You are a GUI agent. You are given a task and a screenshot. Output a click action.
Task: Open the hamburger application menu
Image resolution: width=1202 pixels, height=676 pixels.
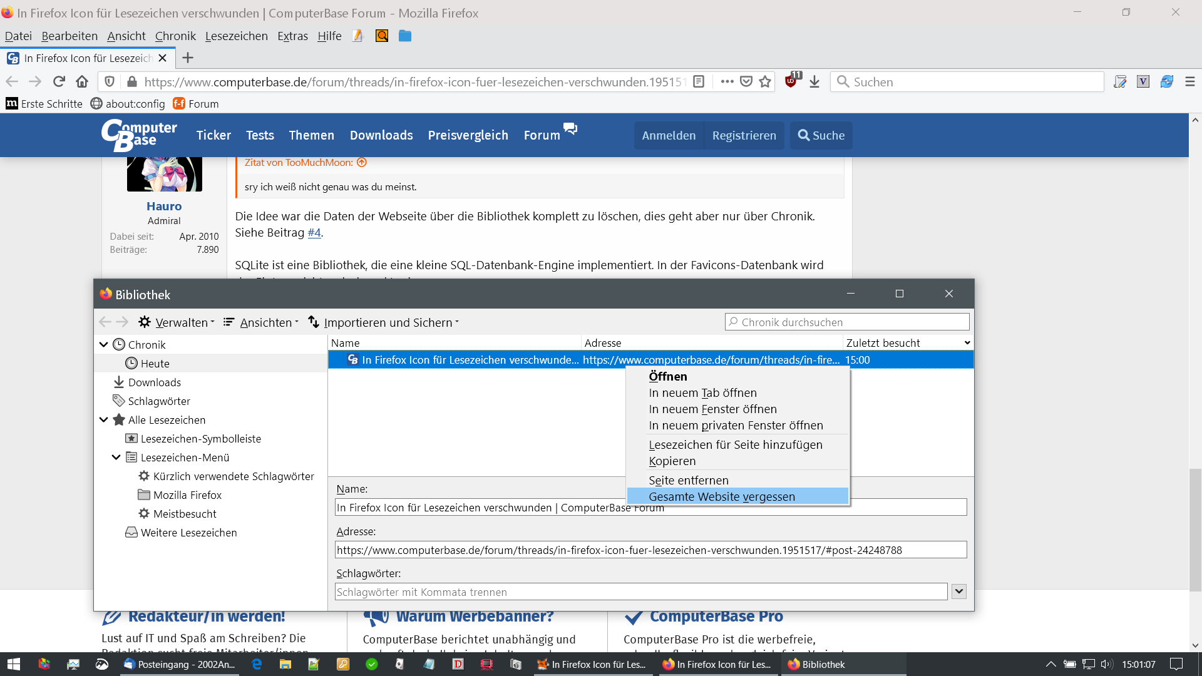pos(1190,81)
